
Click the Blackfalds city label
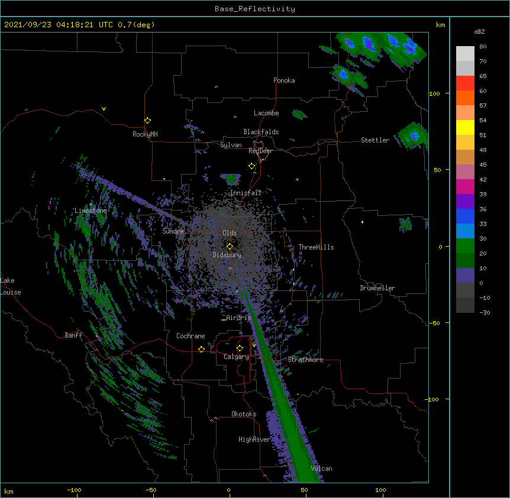(261, 132)
